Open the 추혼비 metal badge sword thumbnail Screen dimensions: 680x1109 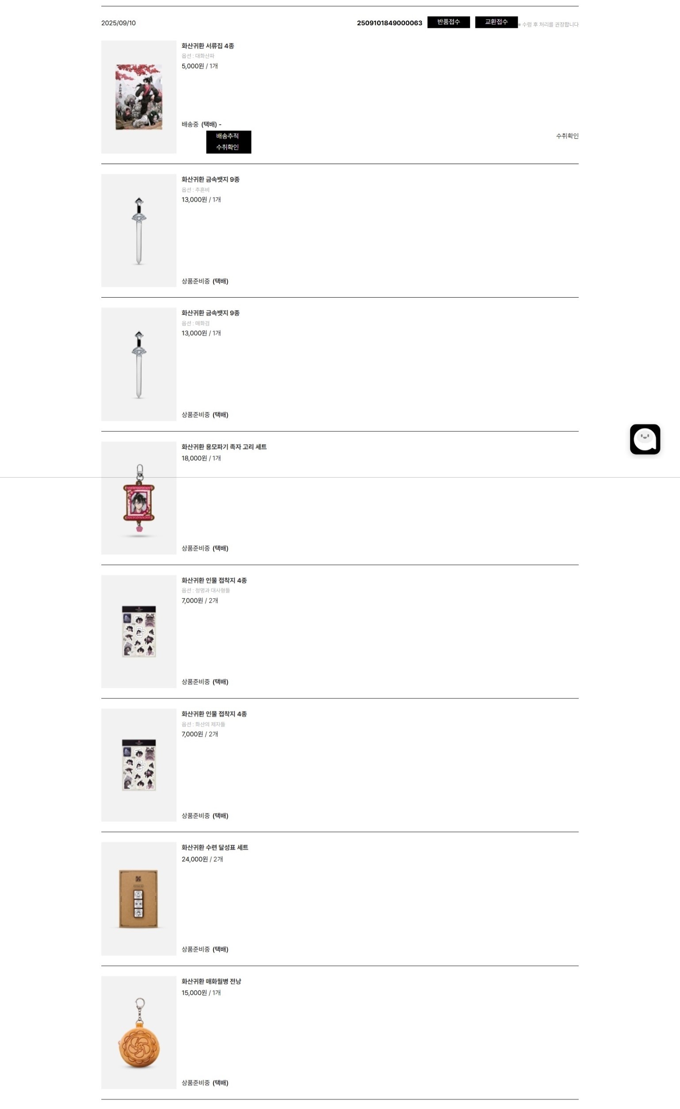pyautogui.click(x=139, y=230)
